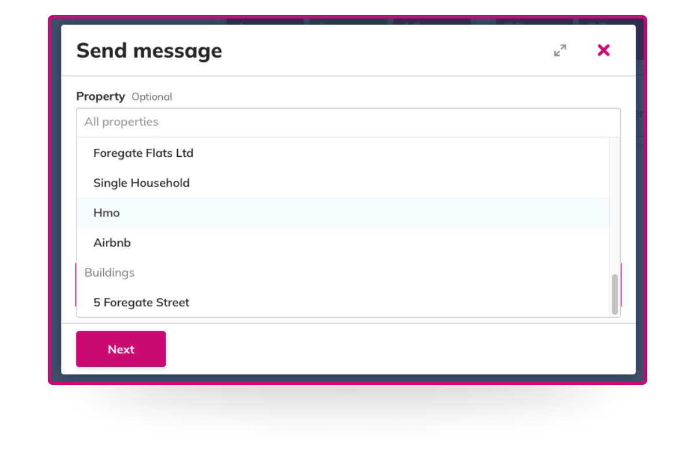
Task: Click the Send message dialog title
Action: pos(149,51)
